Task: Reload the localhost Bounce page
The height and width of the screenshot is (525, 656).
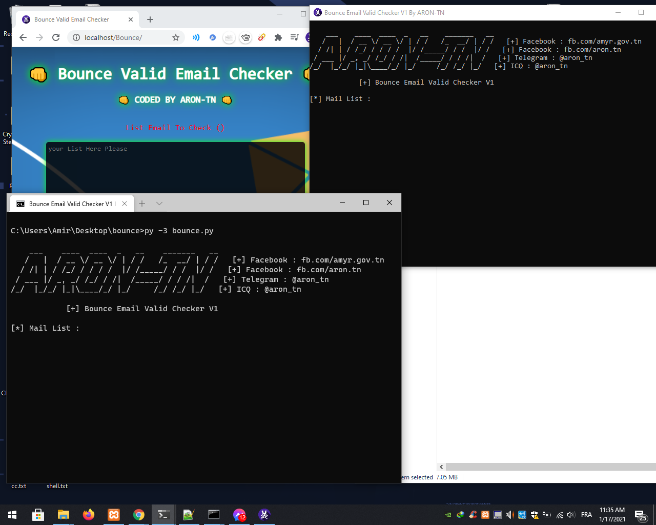Action: 56,37
